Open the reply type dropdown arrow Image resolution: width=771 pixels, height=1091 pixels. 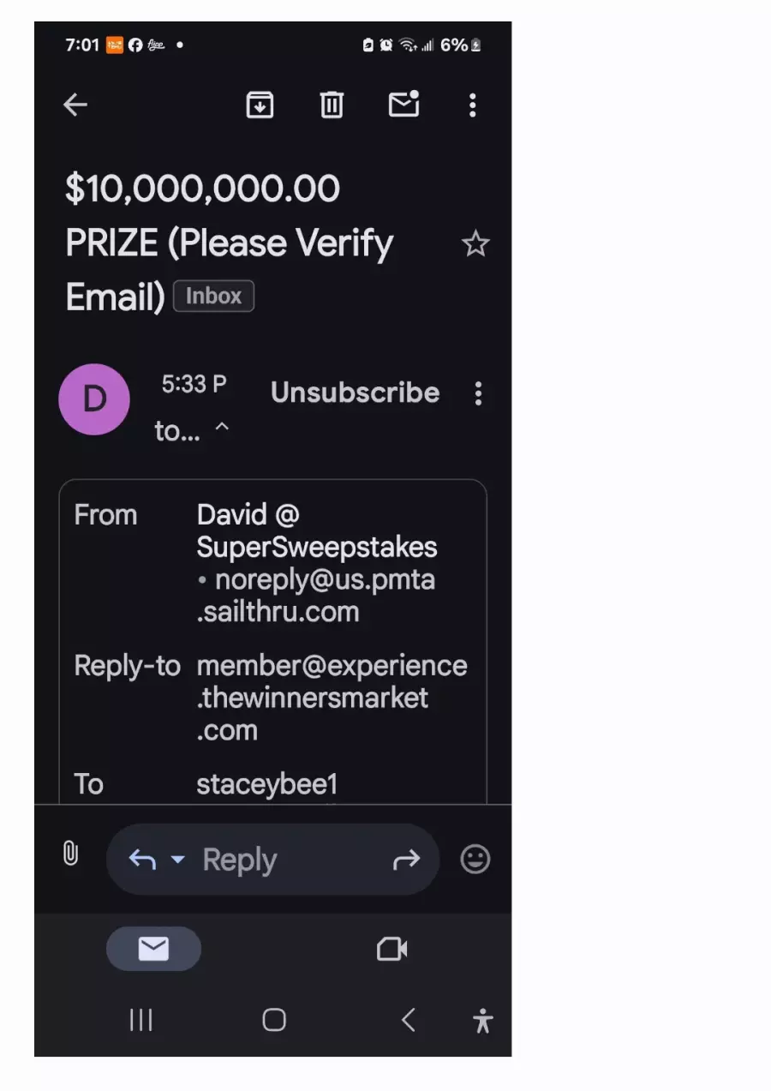tap(177, 859)
